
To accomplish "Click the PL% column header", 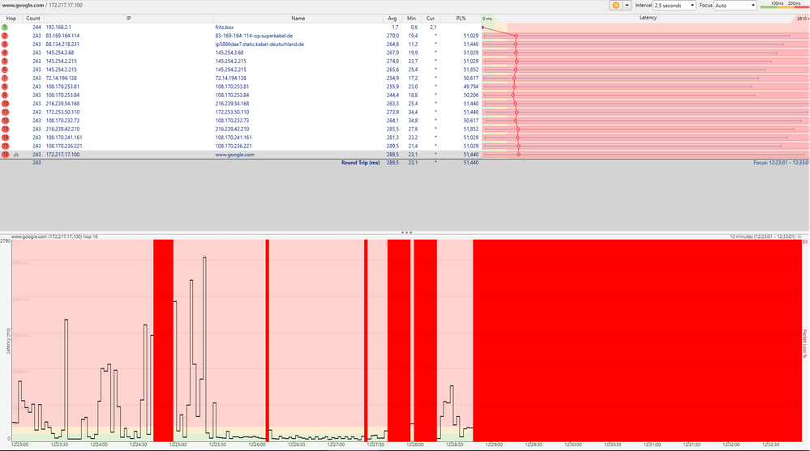I will click(461, 18).
